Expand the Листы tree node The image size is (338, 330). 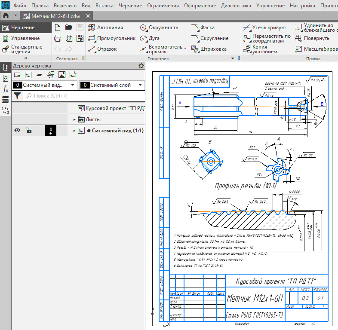[74, 119]
